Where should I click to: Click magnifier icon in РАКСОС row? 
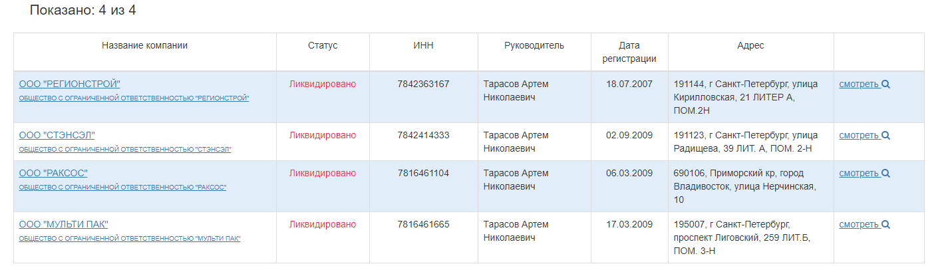click(885, 174)
